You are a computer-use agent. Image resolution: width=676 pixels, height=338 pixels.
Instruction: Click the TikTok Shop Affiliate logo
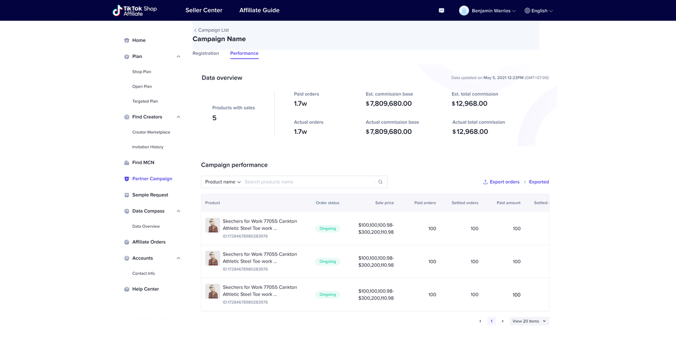(135, 11)
